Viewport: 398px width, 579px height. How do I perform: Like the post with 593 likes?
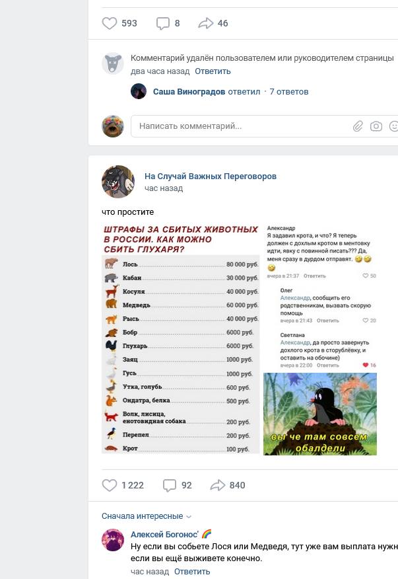[109, 23]
